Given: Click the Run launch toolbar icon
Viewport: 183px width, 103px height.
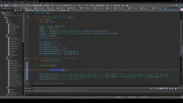Looking at the screenshot, I should [79, 5].
